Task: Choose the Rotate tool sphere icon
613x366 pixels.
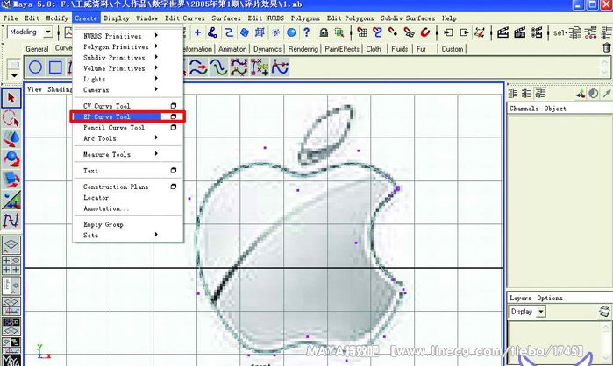Action: (x=11, y=159)
